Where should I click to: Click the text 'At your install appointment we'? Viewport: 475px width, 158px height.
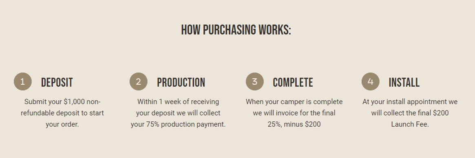tap(410, 102)
